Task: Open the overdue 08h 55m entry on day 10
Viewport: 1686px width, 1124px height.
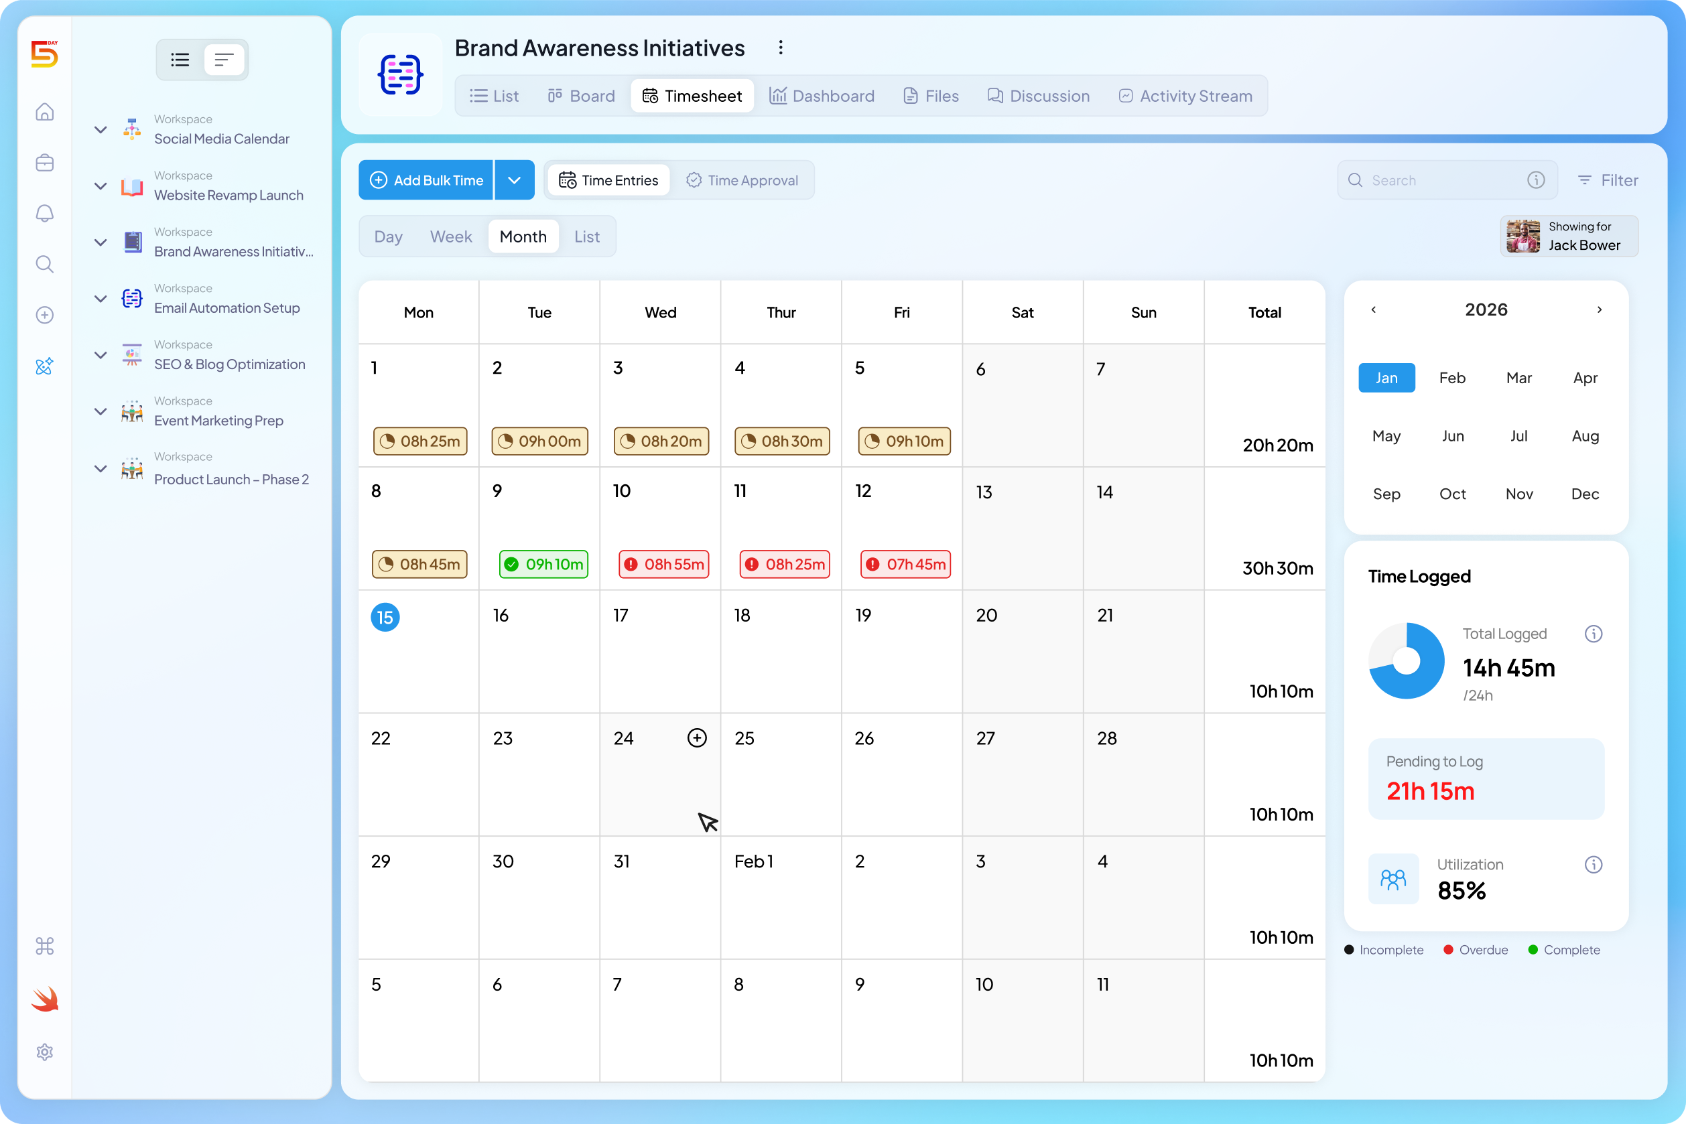Action: pos(664,564)
